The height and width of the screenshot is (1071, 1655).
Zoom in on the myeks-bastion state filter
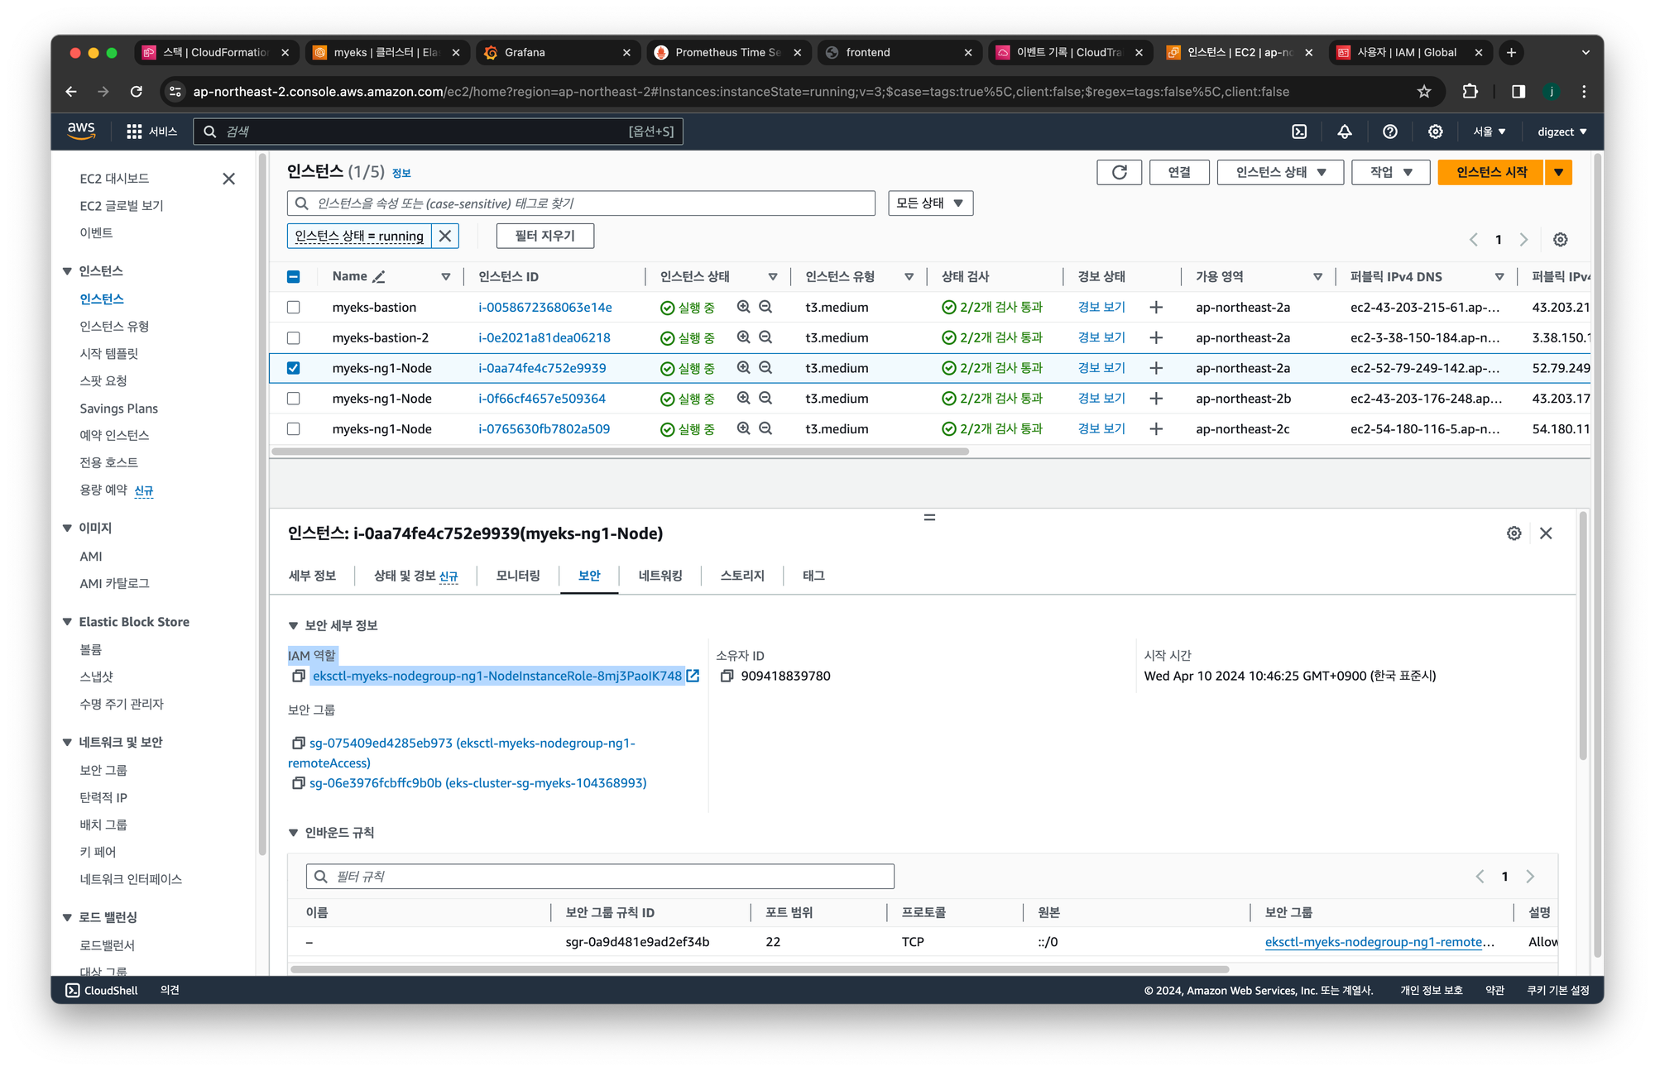tap(743, 307)
